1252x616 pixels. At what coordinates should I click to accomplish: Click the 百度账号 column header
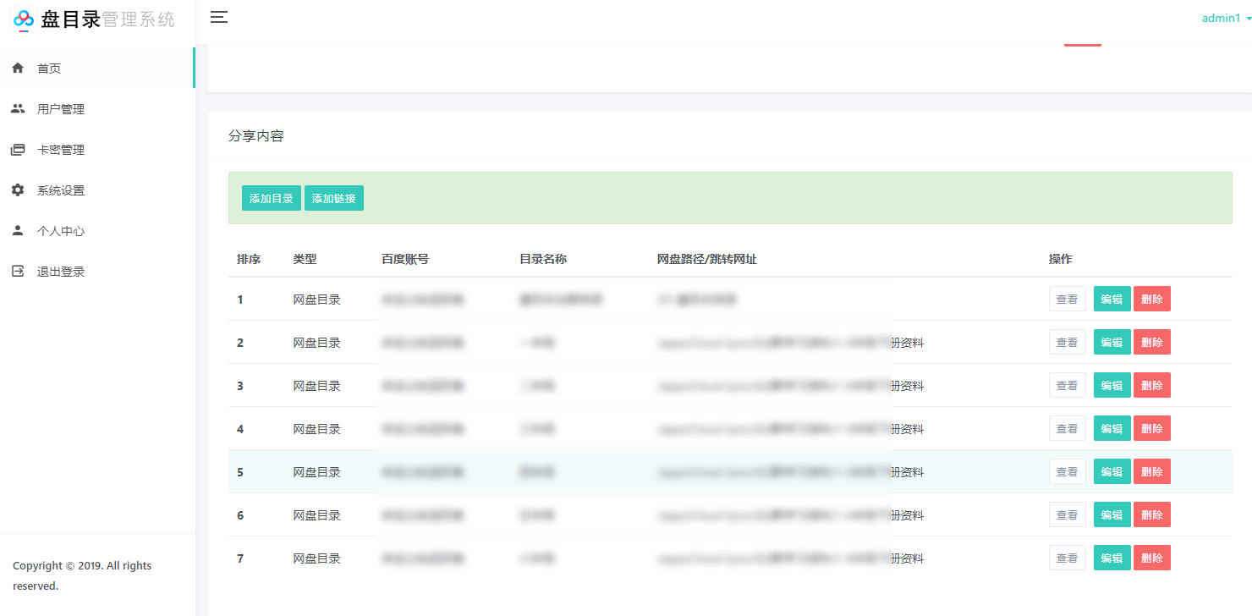[405, 259]
